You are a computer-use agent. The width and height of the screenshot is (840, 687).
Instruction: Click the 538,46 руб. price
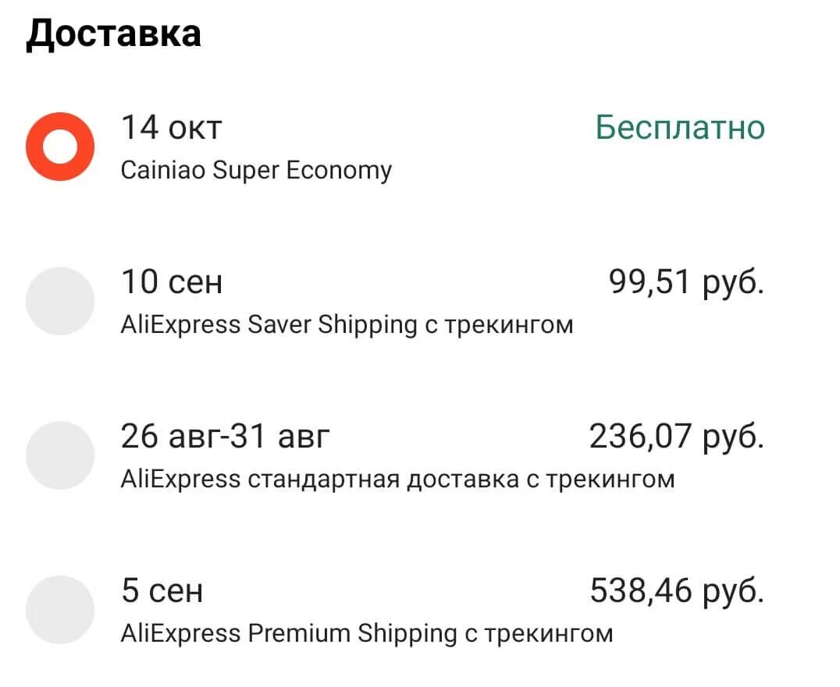point(676,590)
